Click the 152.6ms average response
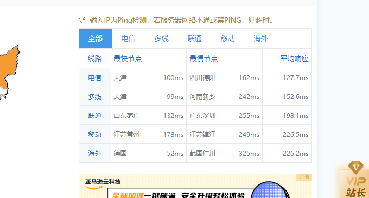This screenshot has height=198, width=369. click(x=296, y=97)
